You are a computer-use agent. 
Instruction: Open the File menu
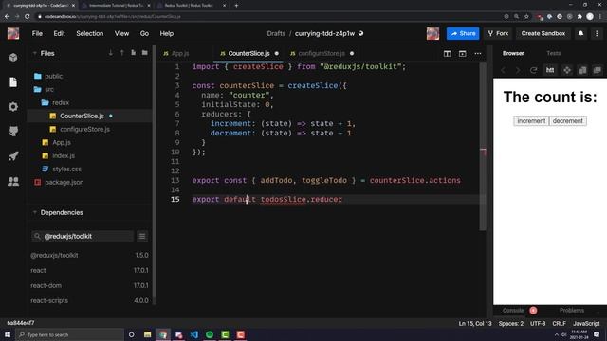[37, 34]
